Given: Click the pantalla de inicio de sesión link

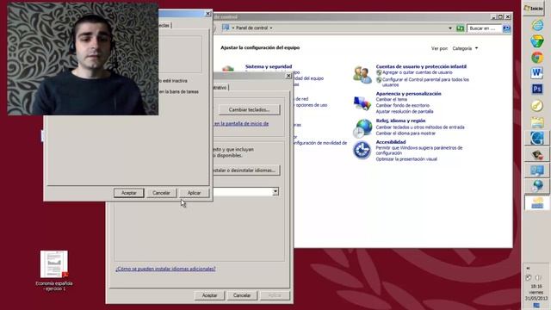Looking at the screenshot, I should tap(241, 124).
